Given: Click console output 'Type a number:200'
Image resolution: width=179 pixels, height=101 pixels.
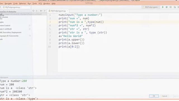Looking at the screenshot, I should (13, 81).
